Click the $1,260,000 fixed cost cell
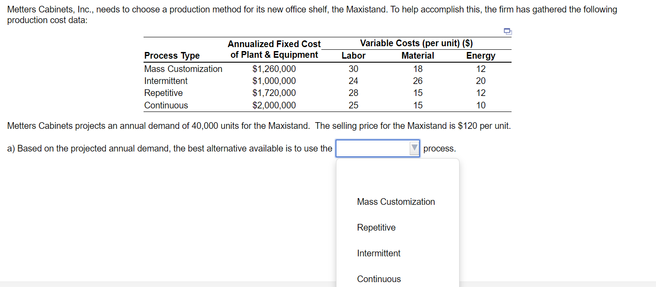Image resolution: width=656 pixels, height=287 pixels. coord(274,69)
